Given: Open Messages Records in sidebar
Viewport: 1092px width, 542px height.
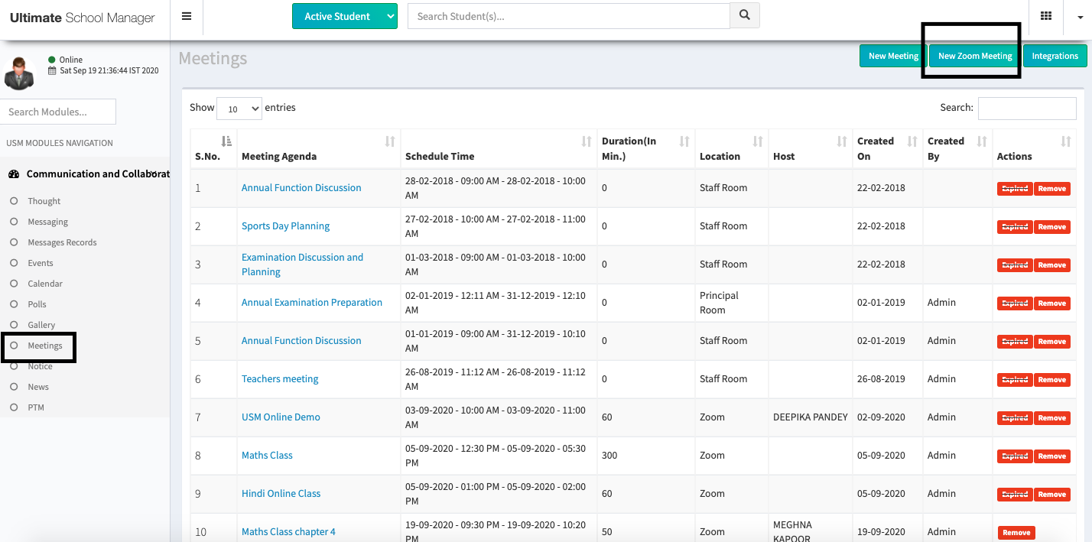Looking at the screenshot, I should (63, 242).
